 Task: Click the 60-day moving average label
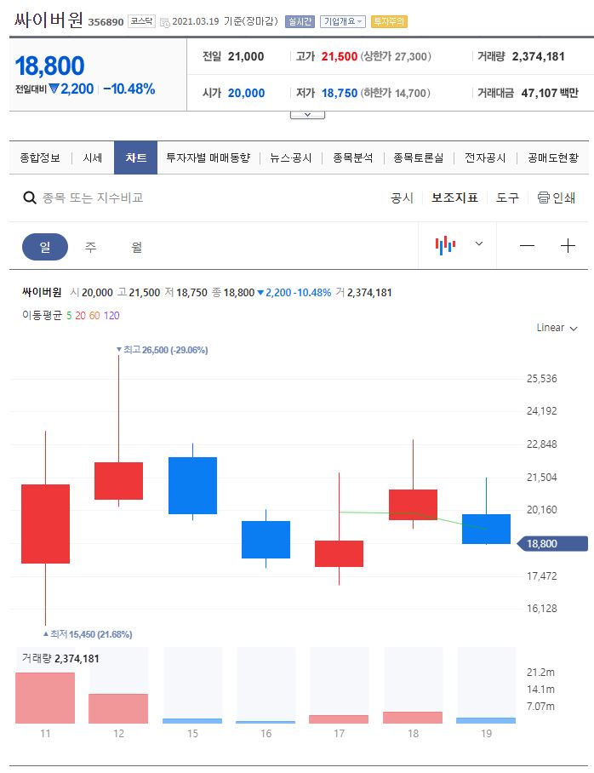94,316
